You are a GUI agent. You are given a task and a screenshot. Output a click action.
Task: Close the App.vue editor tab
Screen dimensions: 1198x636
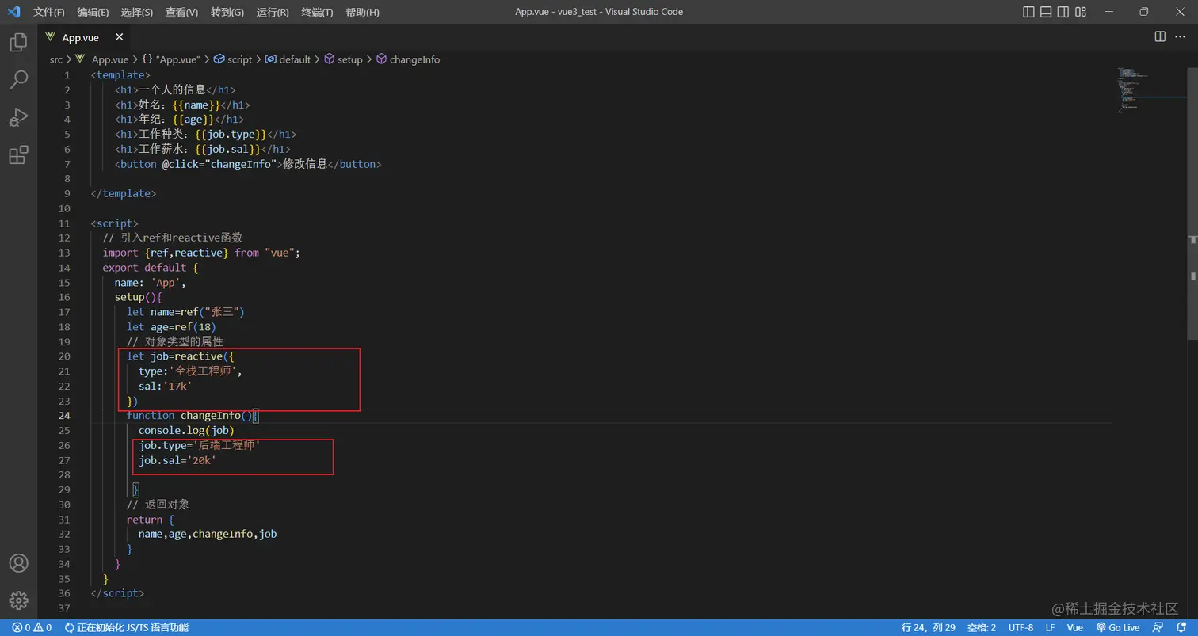[119, 37]
